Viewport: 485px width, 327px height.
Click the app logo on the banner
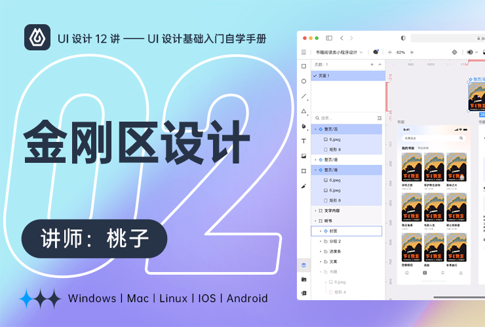coord(37,37)
